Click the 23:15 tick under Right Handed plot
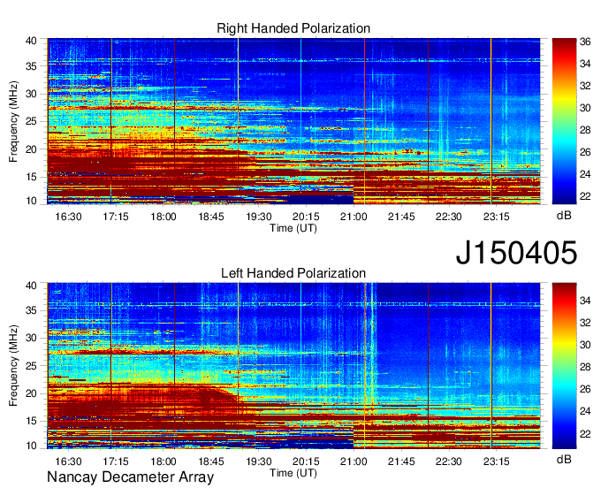 496,217
